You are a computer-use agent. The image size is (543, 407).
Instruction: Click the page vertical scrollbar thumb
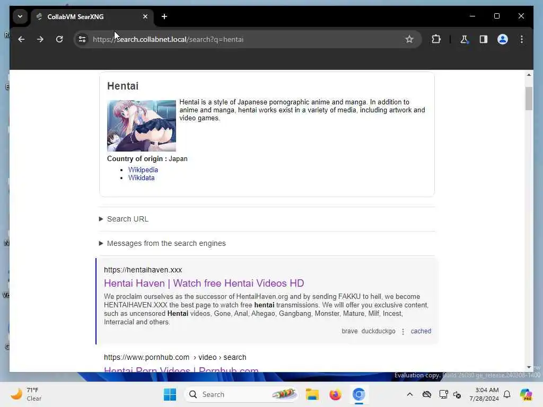[x=529, y=99]
